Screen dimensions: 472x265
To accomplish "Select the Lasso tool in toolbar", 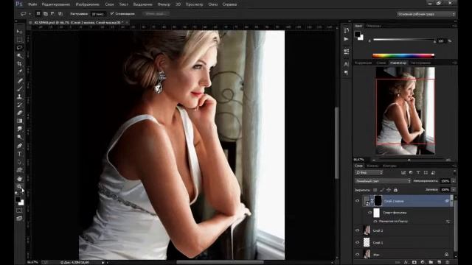I will [20, 48].
